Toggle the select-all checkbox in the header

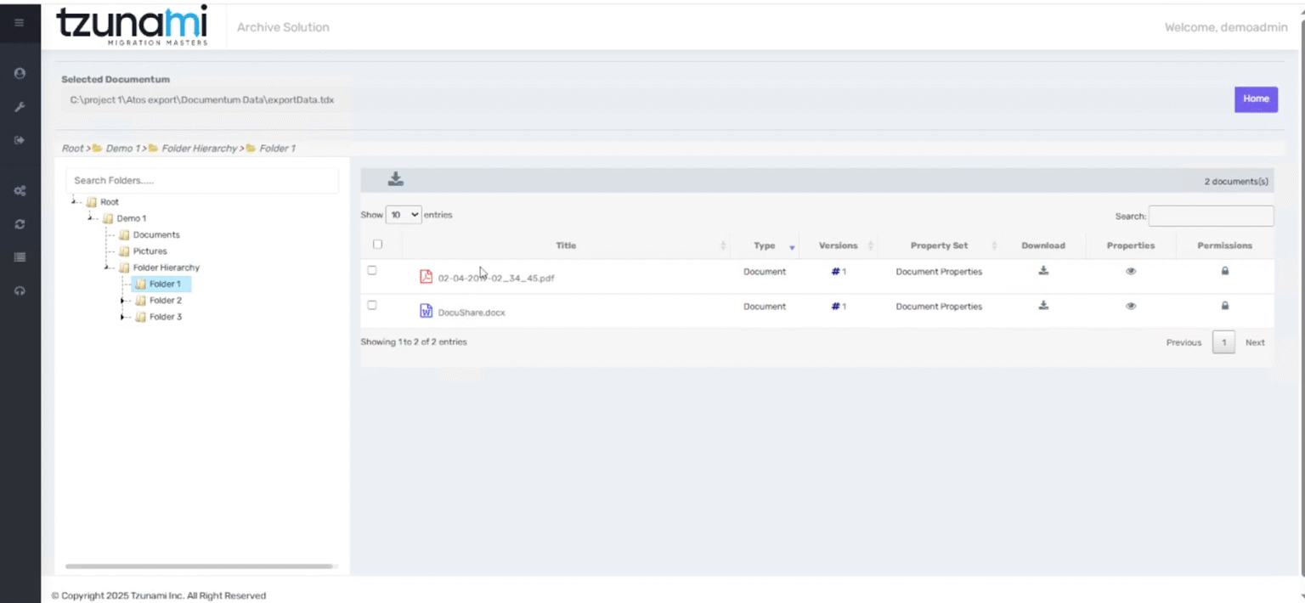click(x=378, y=244)
